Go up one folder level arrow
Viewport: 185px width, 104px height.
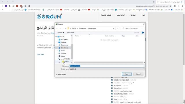pyautogui.click(x=66, y=28)
